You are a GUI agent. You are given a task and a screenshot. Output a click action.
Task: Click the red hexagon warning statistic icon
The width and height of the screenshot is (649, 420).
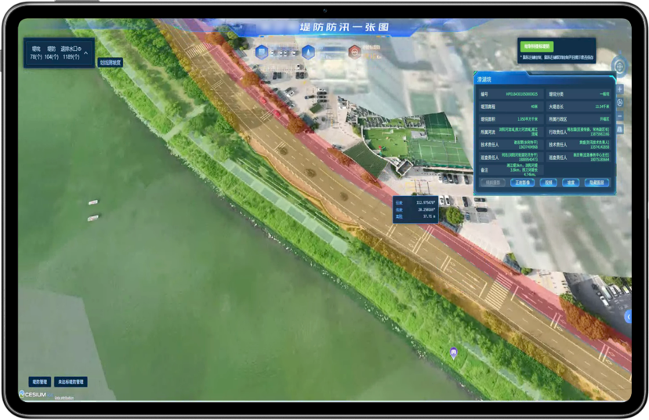pyautogui.click(x=355, y=52)
